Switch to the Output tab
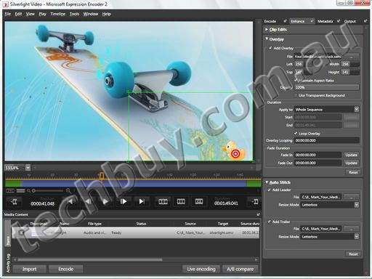The height and width of the screenshot is (279, 372). pyautogui.click(x=350, y=21)
